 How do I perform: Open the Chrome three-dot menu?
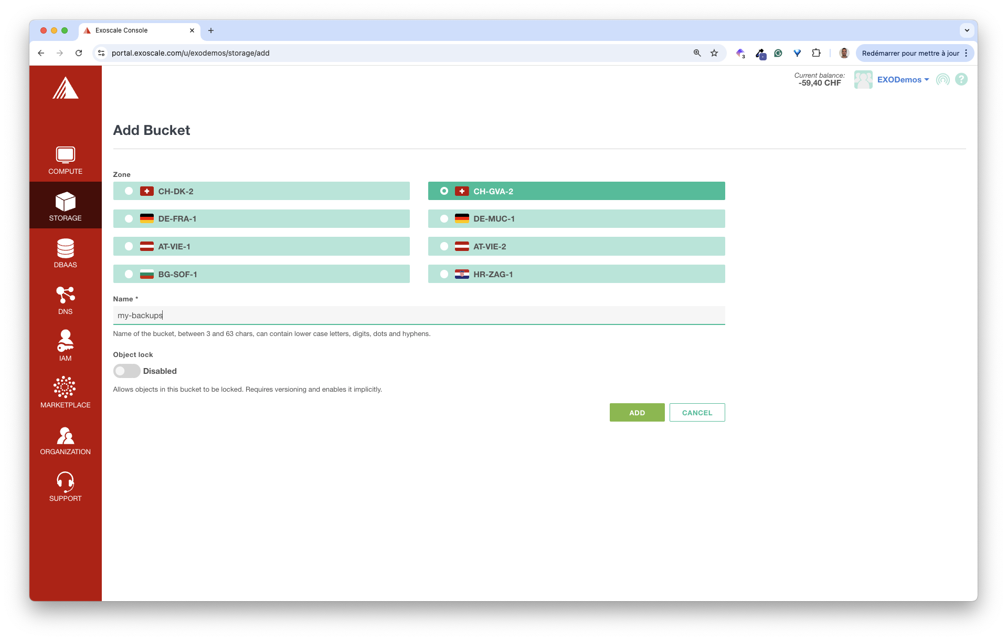click(x=966, y=53)
